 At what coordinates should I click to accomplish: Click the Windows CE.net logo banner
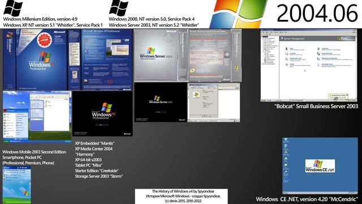pyautogui.click(x=320, y=165)
